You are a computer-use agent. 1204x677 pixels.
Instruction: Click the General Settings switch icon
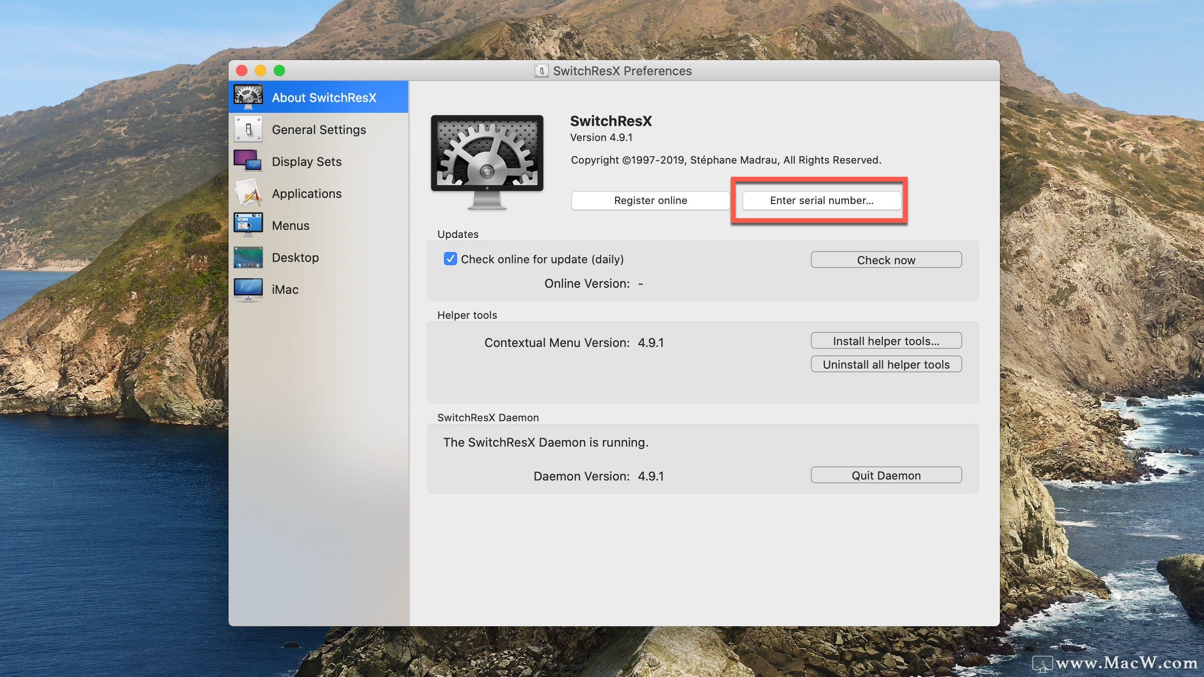[249, 129]
